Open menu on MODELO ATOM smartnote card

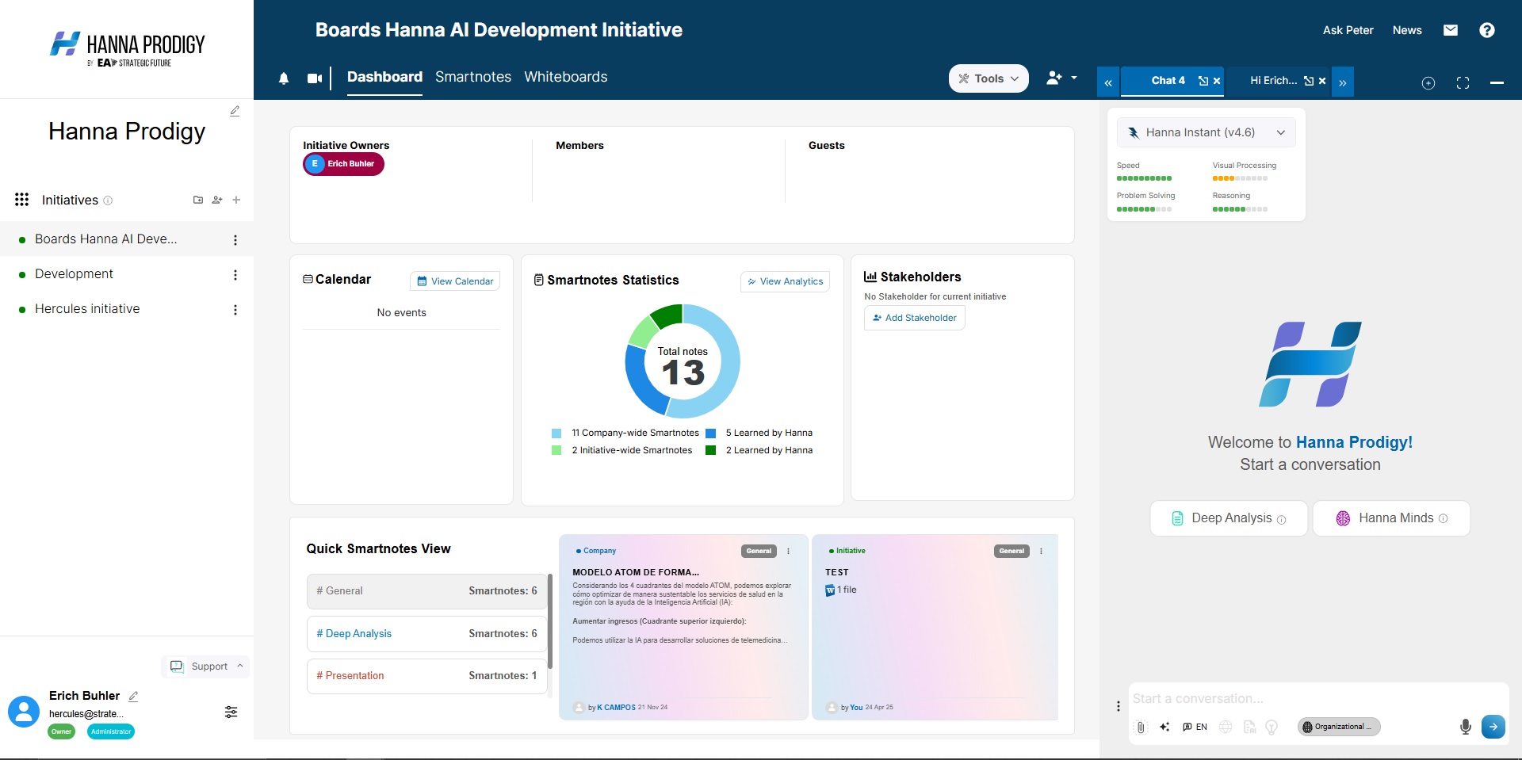[788, 551]
